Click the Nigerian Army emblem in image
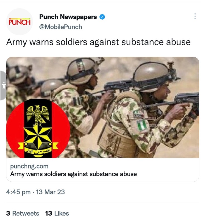The width and height of the screenshot is (201, 220). 38,128
